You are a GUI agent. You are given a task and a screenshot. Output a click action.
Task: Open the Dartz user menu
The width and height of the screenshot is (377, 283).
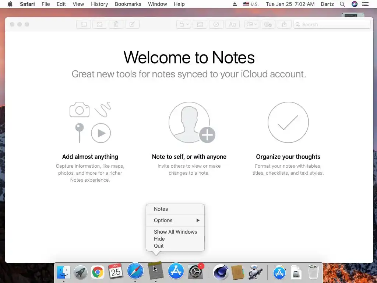click(327, 4)
